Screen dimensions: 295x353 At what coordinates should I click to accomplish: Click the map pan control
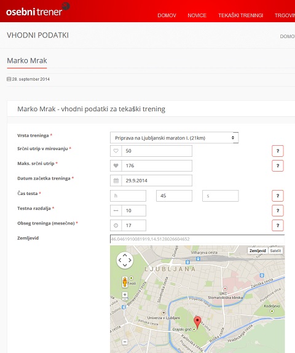[x=125, y=260]
